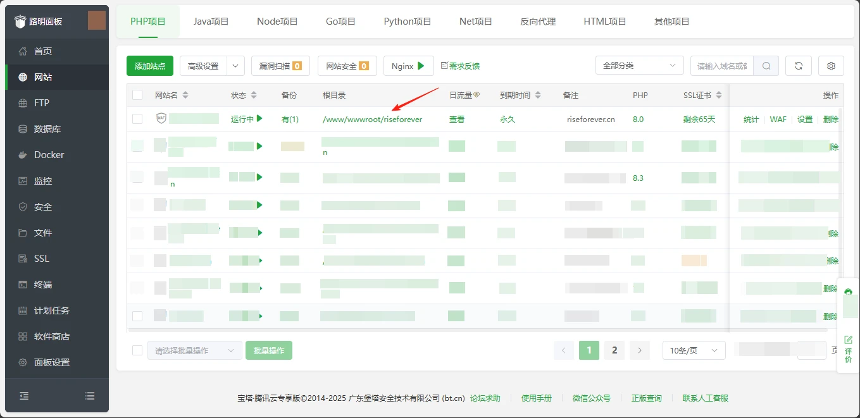Open the 请选择批量操作 dropdown

[195, 350]
